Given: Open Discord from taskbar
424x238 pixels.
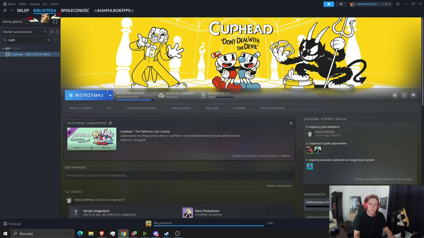Looking at the screenshot, I should 156,234.
